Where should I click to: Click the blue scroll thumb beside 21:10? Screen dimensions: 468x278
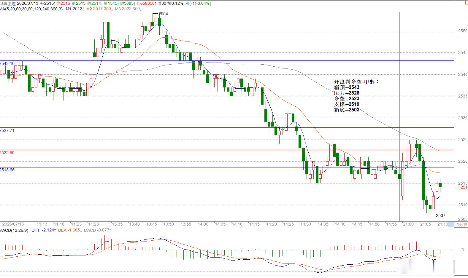(x=450, y=224)
